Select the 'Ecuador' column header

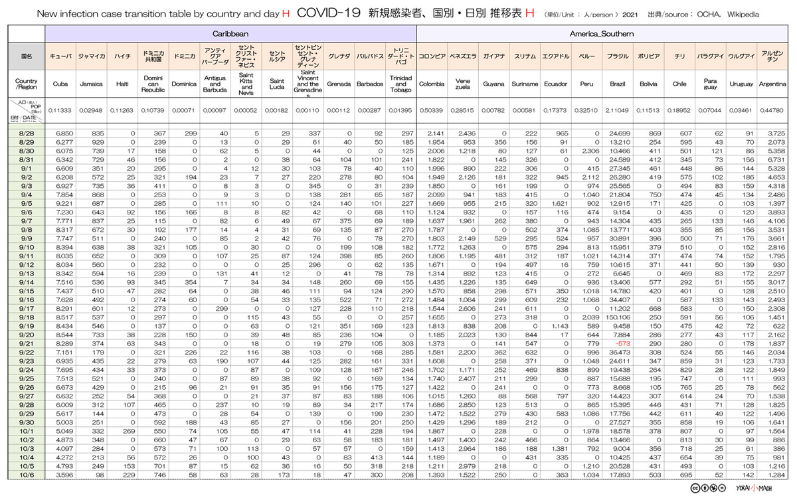[555, 85]
